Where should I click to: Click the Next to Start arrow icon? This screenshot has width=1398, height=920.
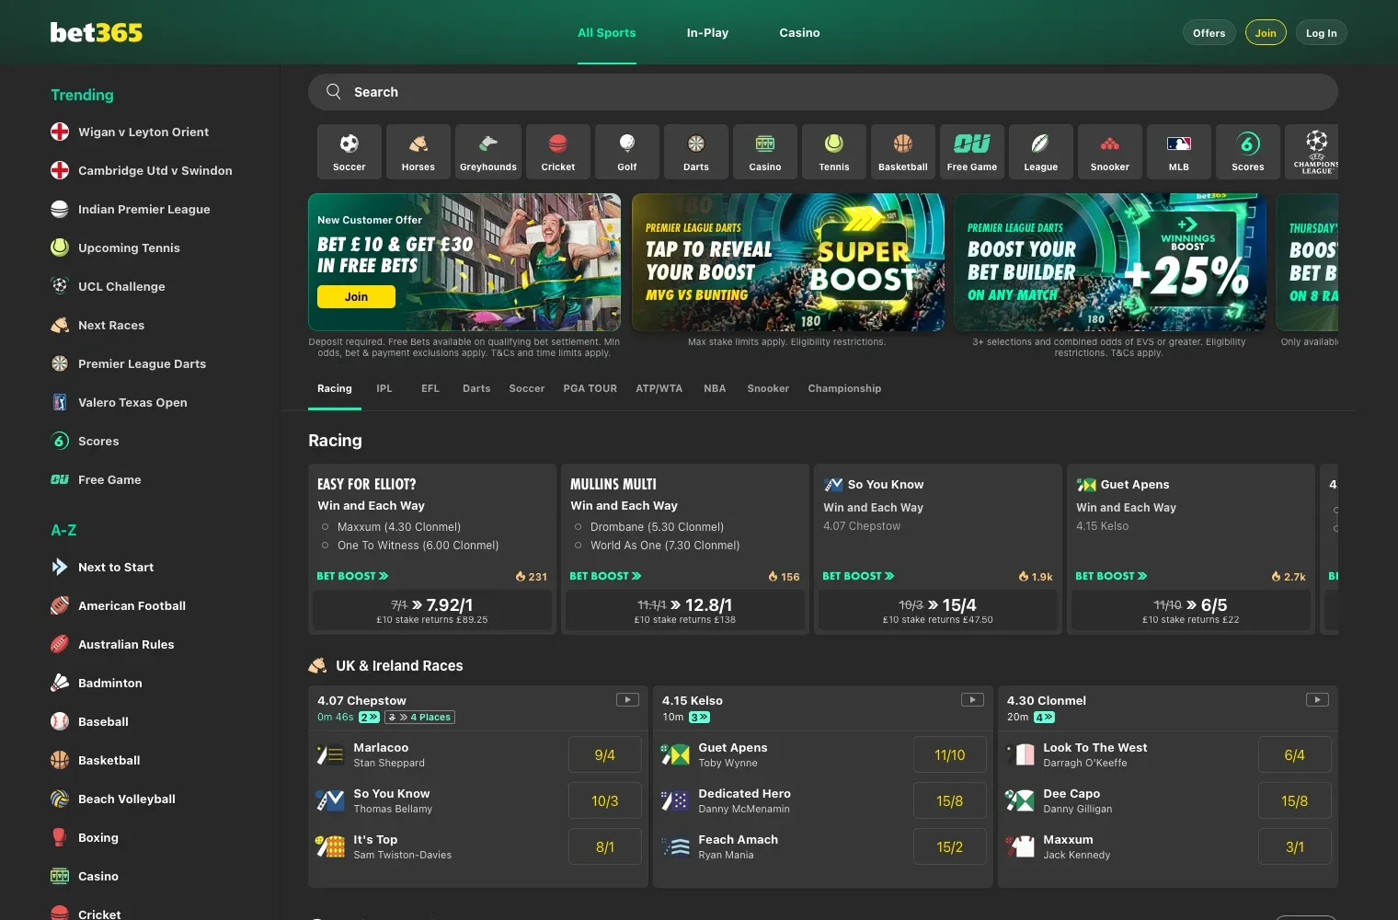click(60, 567)
